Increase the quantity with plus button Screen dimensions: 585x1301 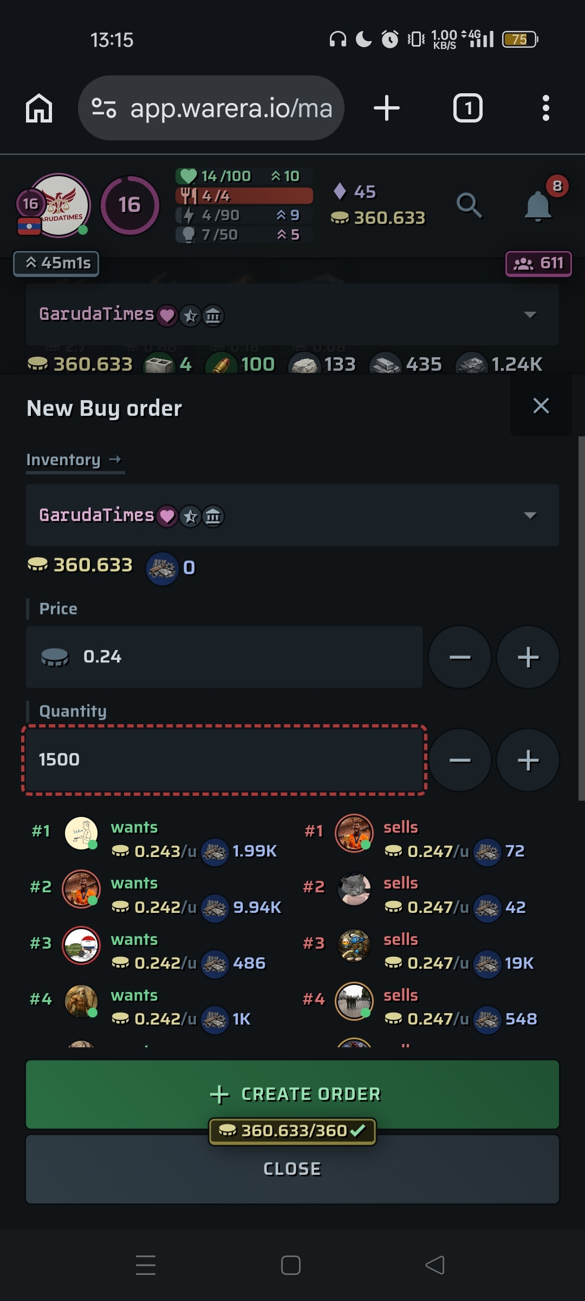pyautogui.click(x=528, y=760)
